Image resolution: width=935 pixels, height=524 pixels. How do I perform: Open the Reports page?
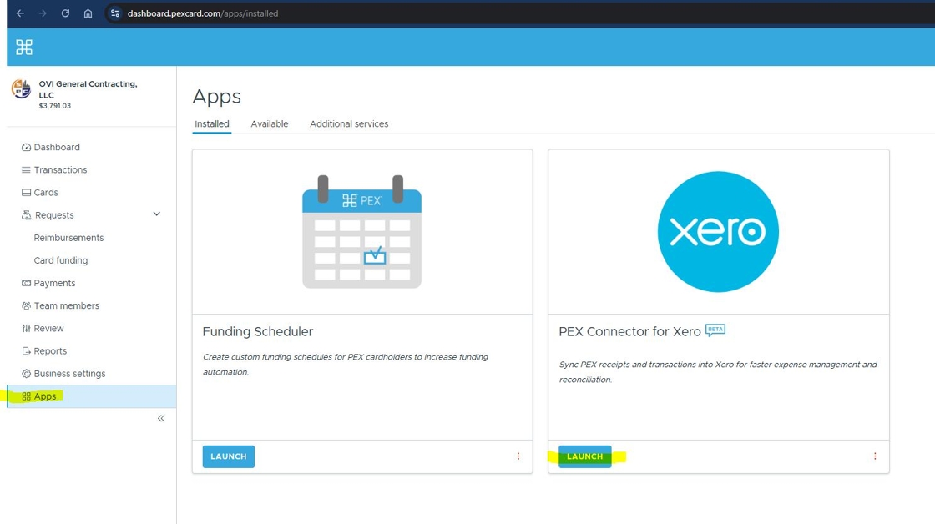(x=50, y=351)
